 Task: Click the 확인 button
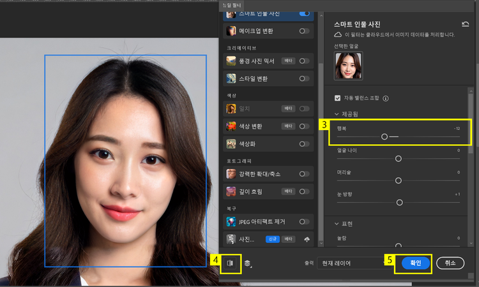pos(416,263)
